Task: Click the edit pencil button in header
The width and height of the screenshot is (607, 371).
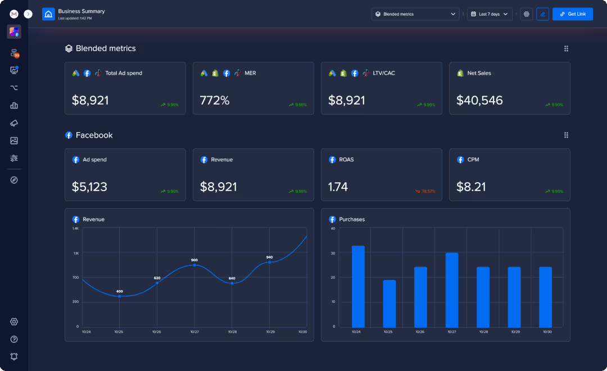Action: coord(542,14)
